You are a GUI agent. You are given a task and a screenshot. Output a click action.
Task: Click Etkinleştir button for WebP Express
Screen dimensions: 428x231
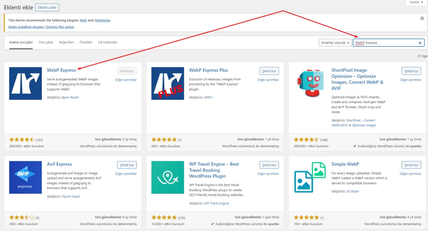pos(127,71)
